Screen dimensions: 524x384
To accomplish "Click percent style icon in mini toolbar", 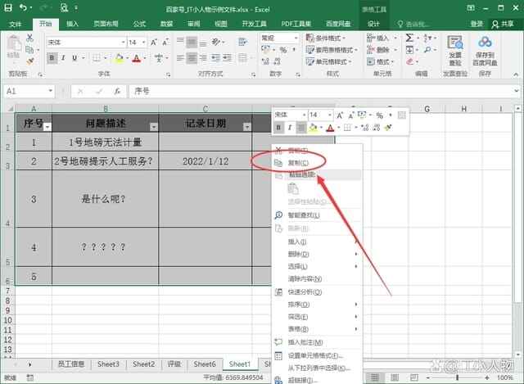I will click(x=379, y=115).
